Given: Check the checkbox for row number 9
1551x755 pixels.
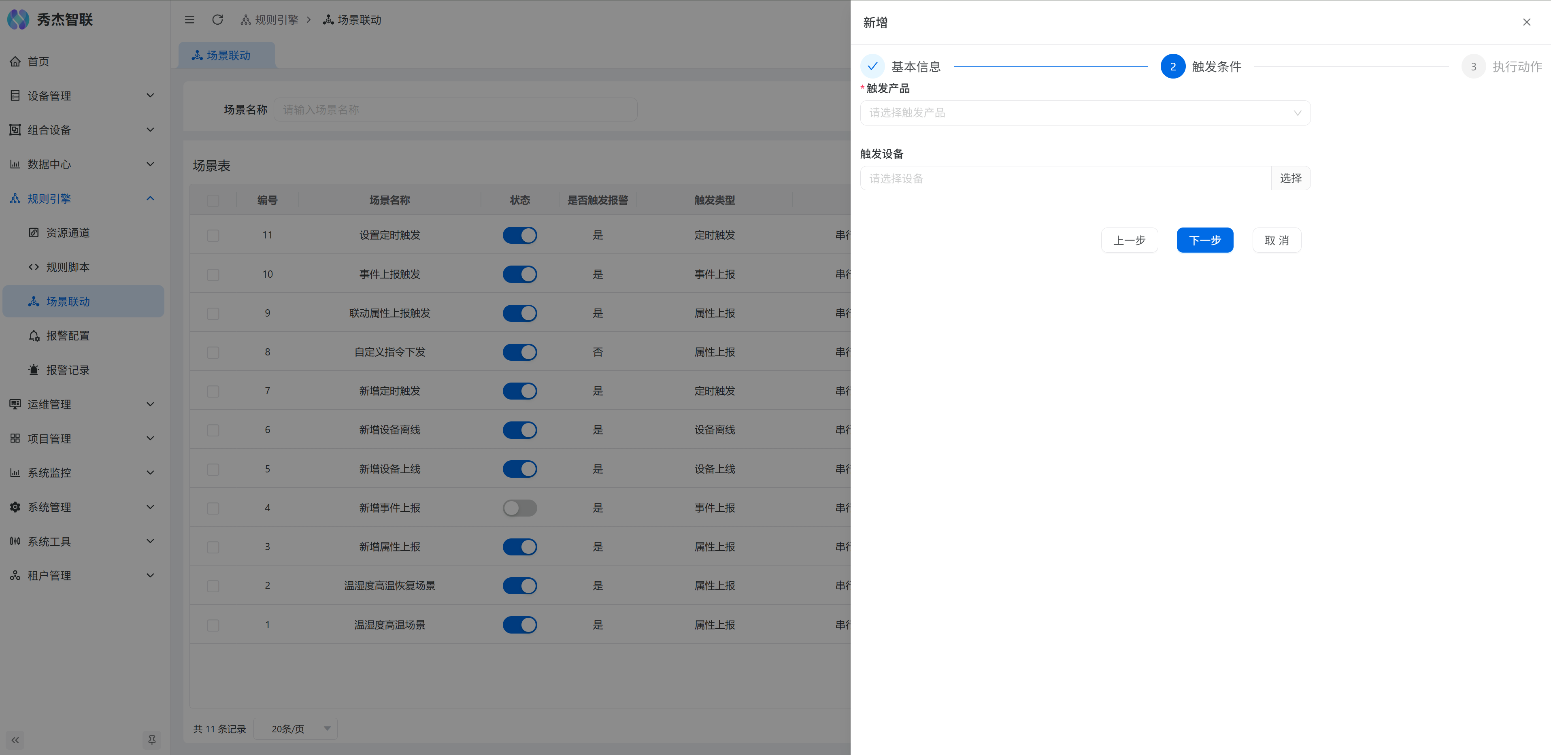Looking at the screenshot, I should 213,314.
